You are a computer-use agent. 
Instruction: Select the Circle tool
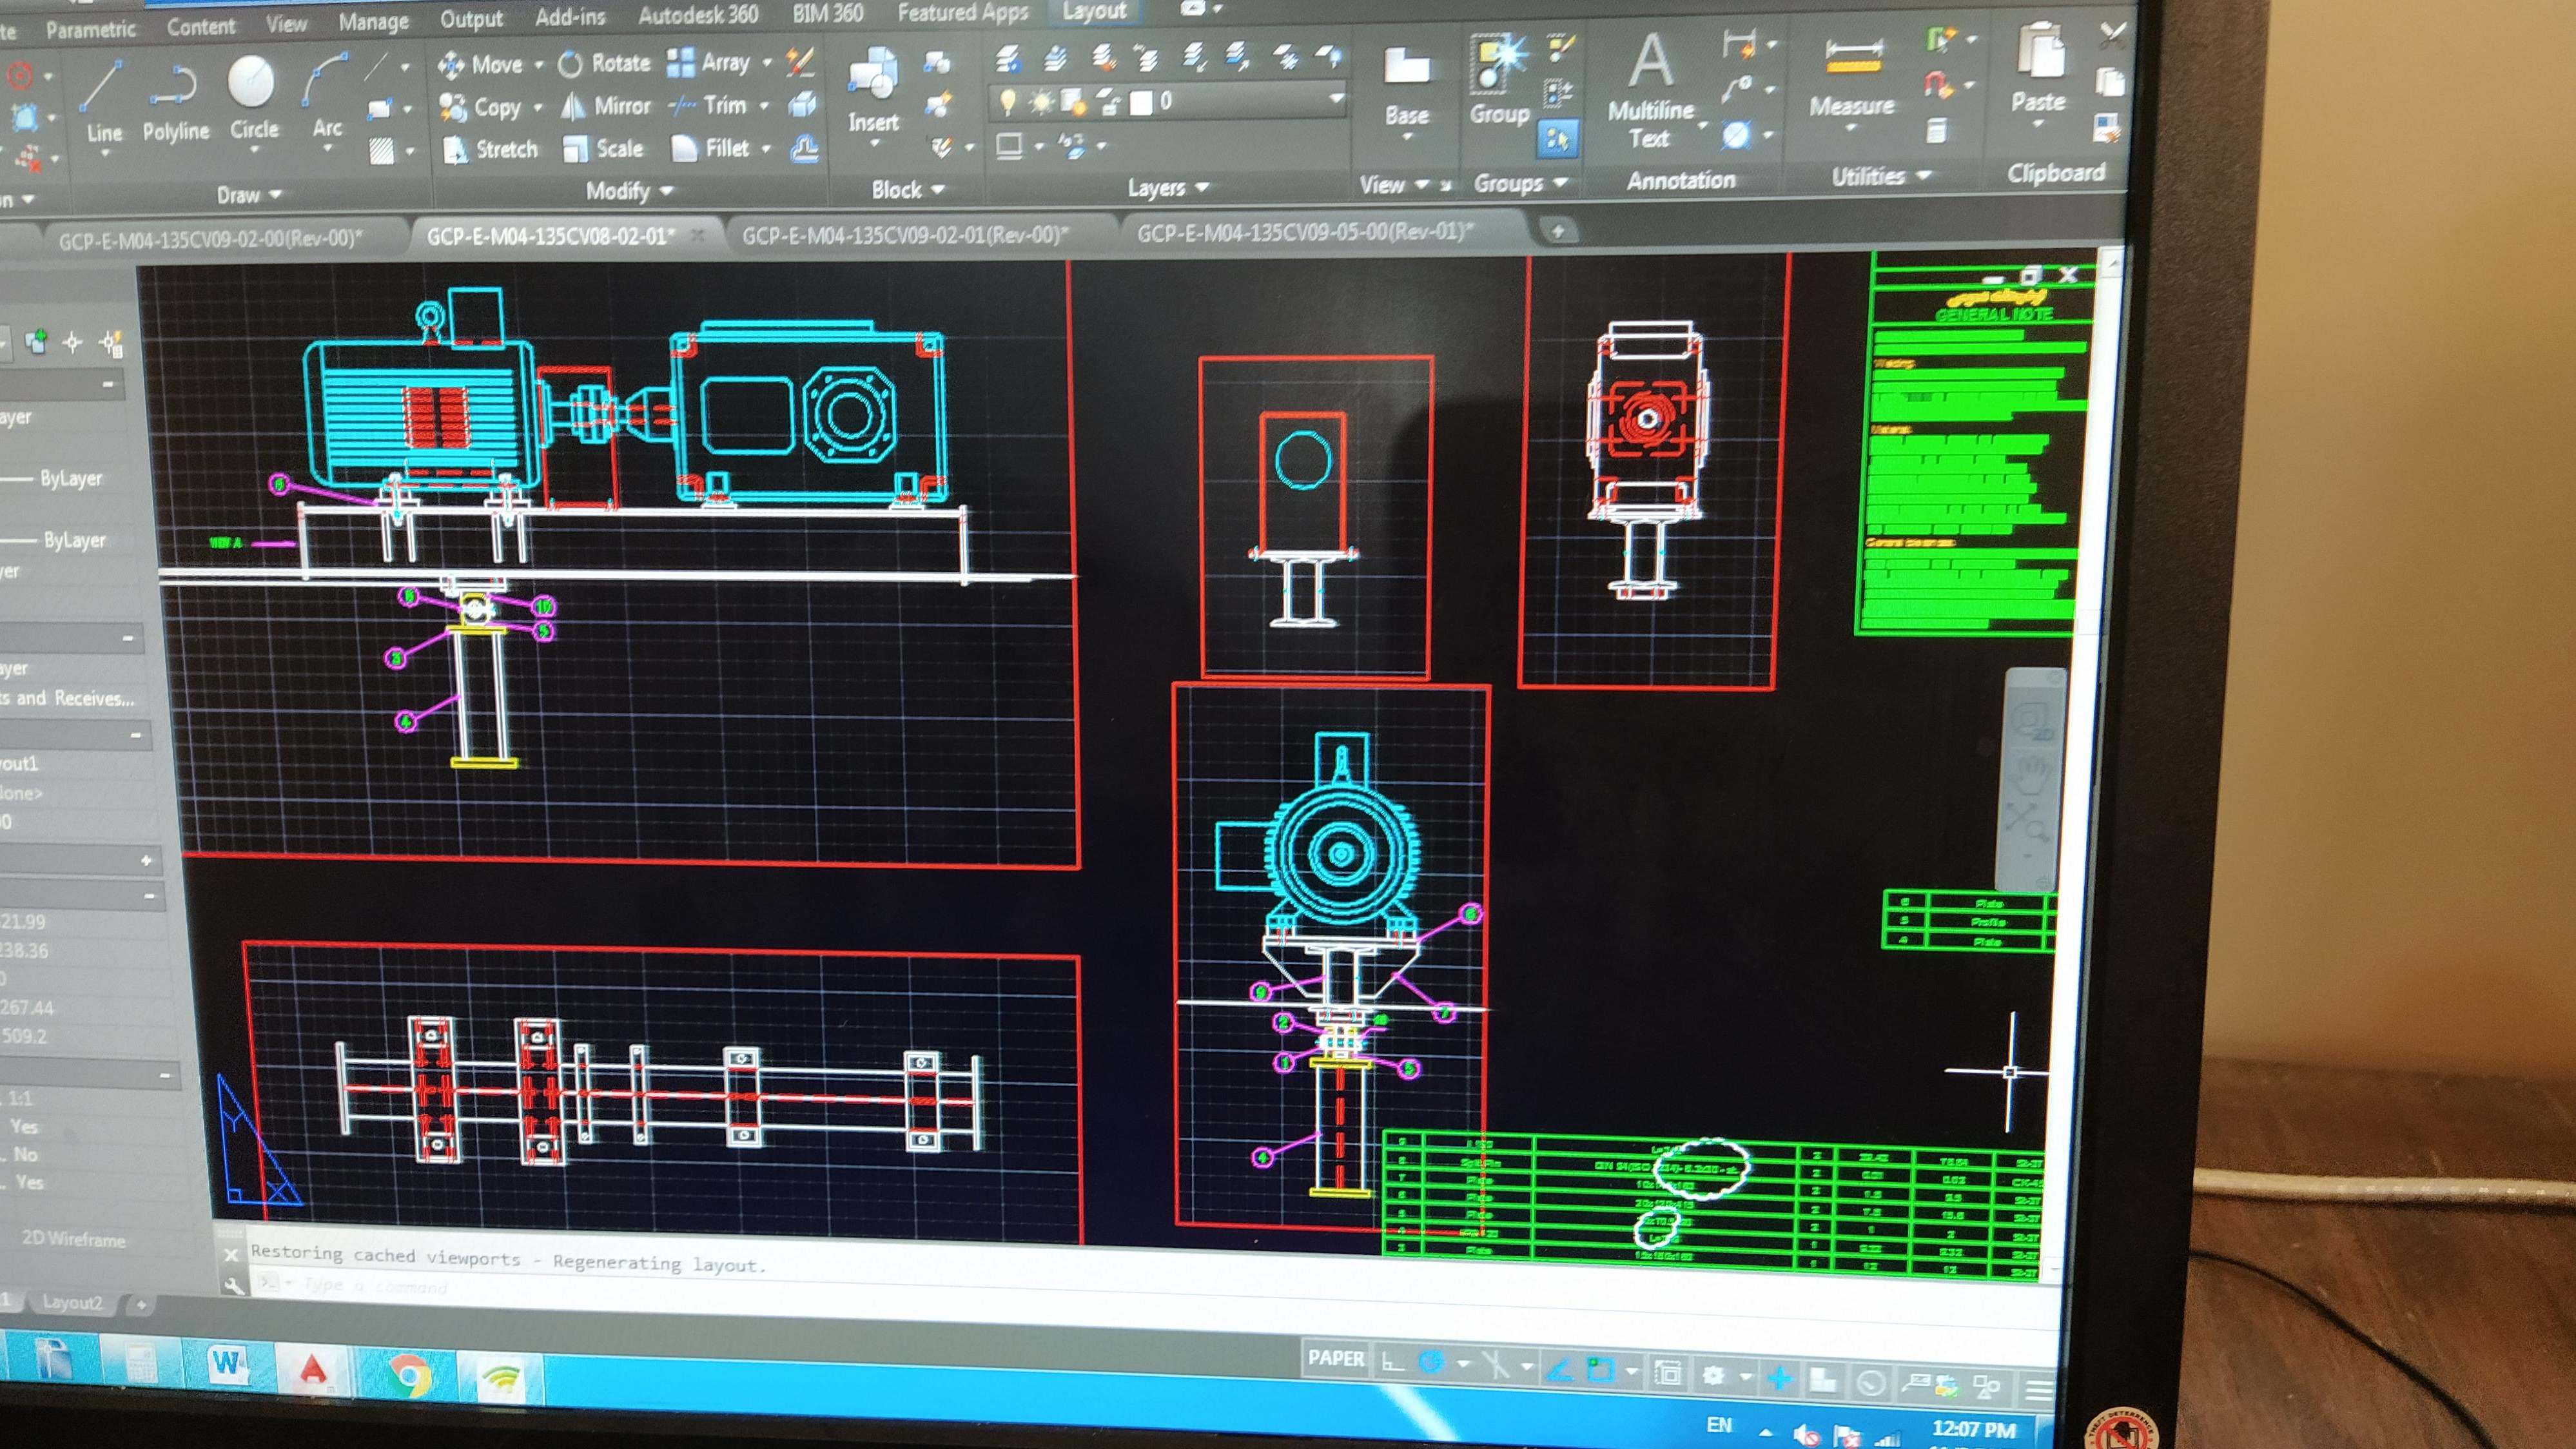click(252, 97)
